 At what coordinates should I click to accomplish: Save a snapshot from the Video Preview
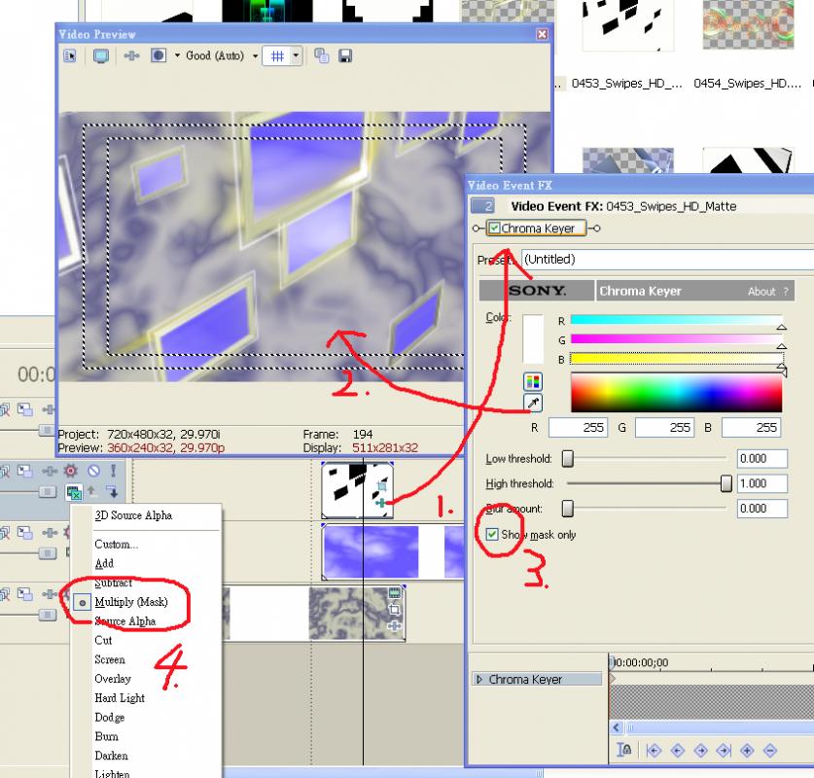[346, 54]
